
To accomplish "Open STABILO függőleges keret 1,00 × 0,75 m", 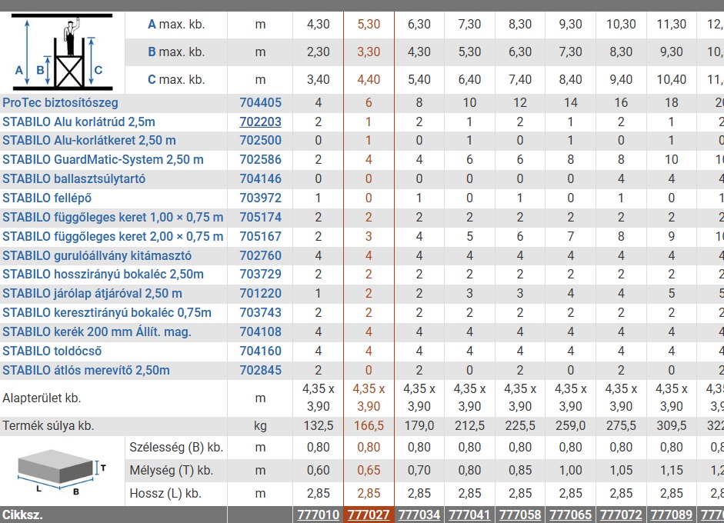I will tap(112, 217).
